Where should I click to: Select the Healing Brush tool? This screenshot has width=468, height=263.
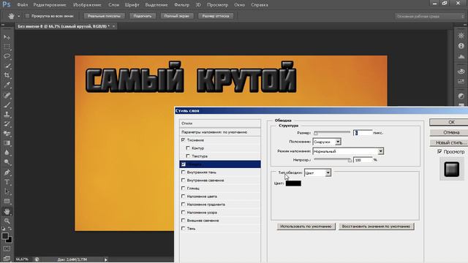pos(7,96)
